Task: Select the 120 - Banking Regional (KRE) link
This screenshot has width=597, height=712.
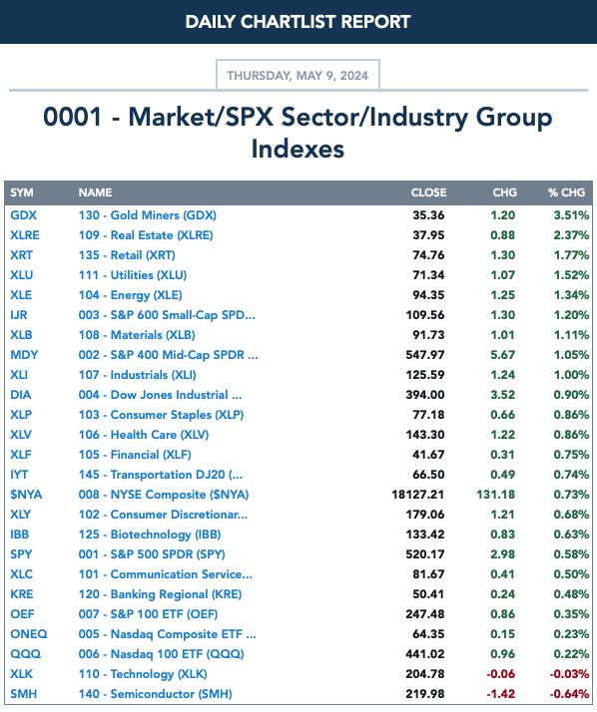Action: click(x=160, y=594)
